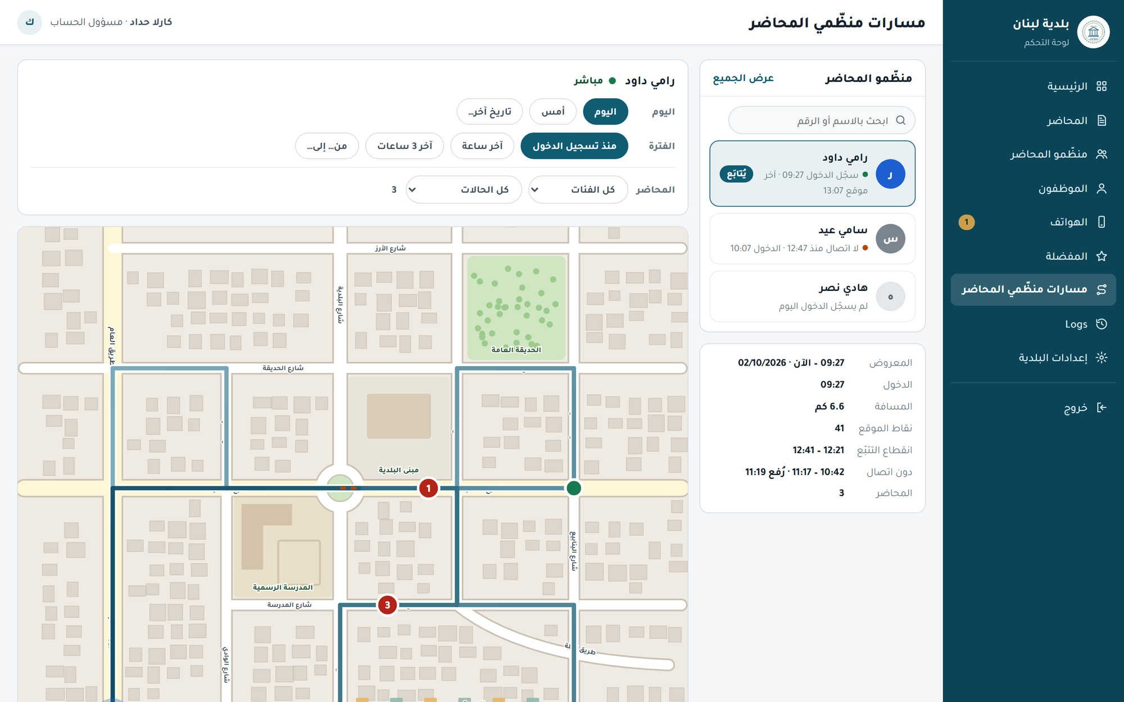1124x702 pixels.
Task: Choose تاريخ آخر date option
Action: 490,112
